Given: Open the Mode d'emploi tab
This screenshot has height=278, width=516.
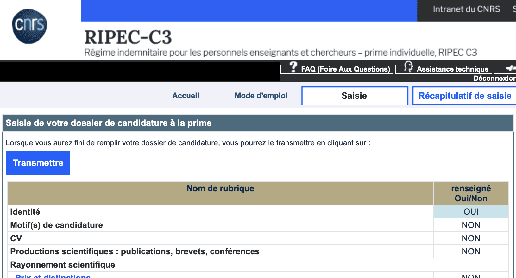Looking at the screenshot, I should 261,95.
